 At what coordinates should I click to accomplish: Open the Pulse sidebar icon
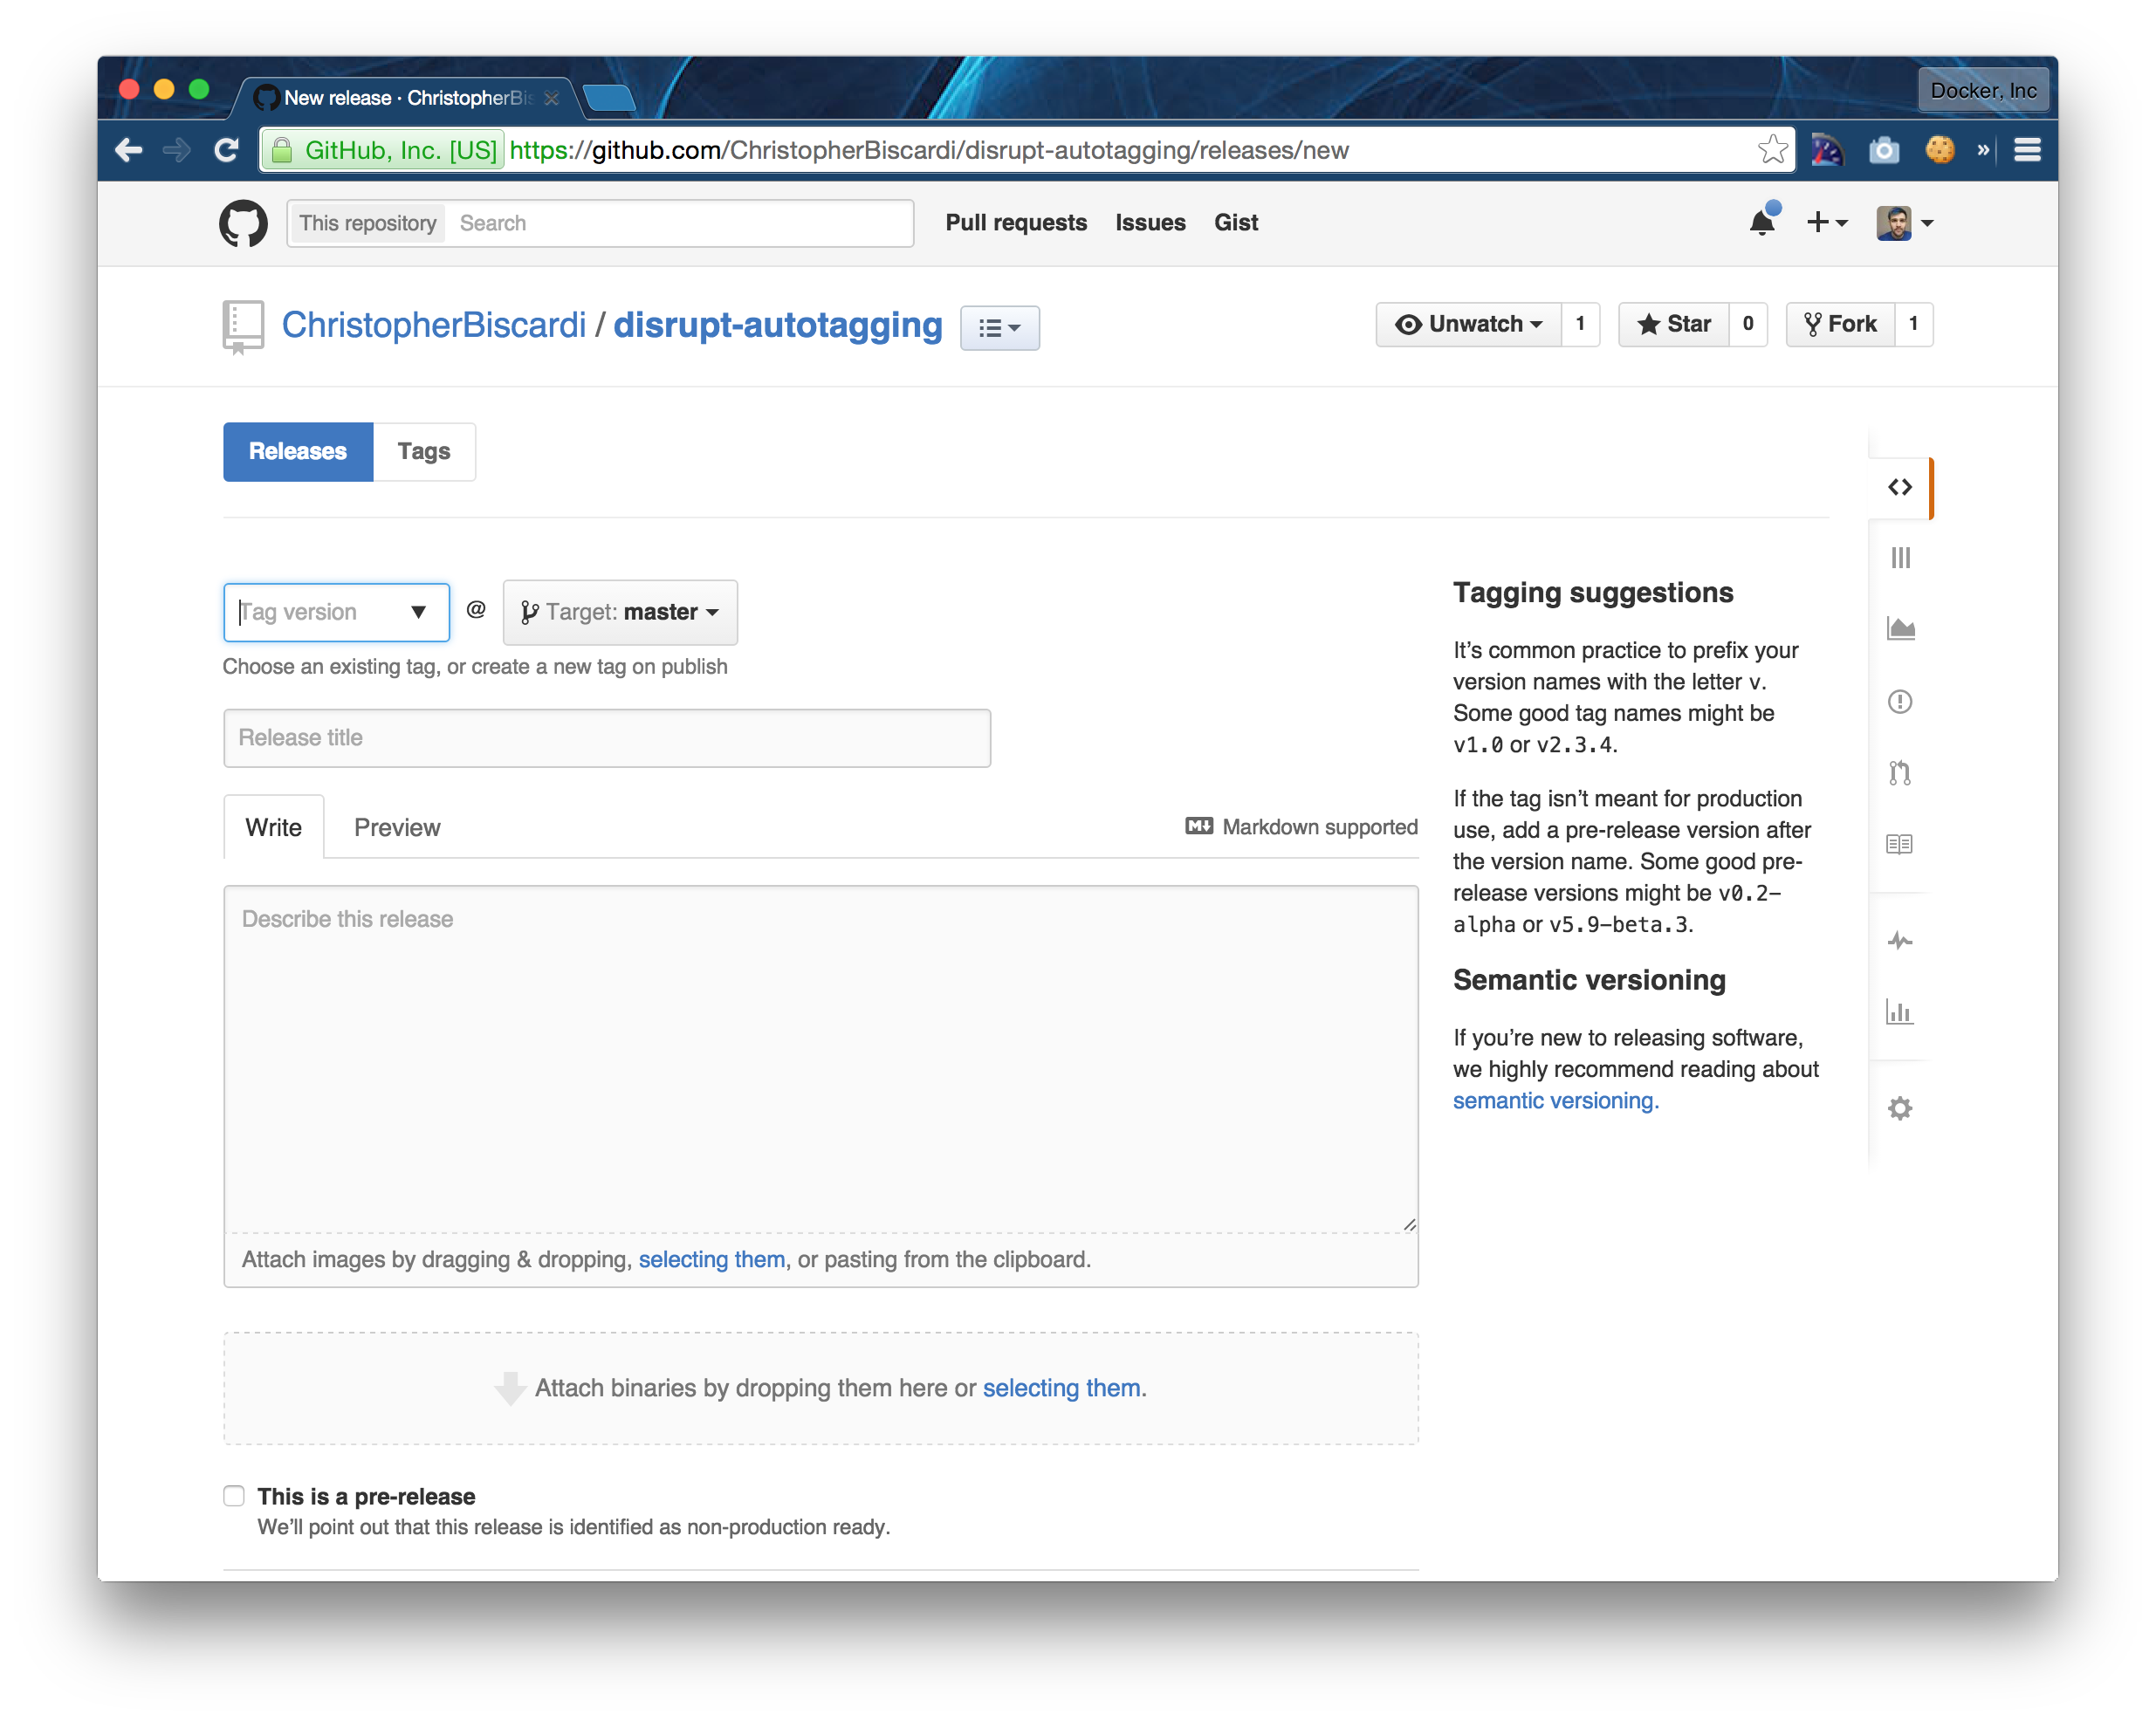1899,941
